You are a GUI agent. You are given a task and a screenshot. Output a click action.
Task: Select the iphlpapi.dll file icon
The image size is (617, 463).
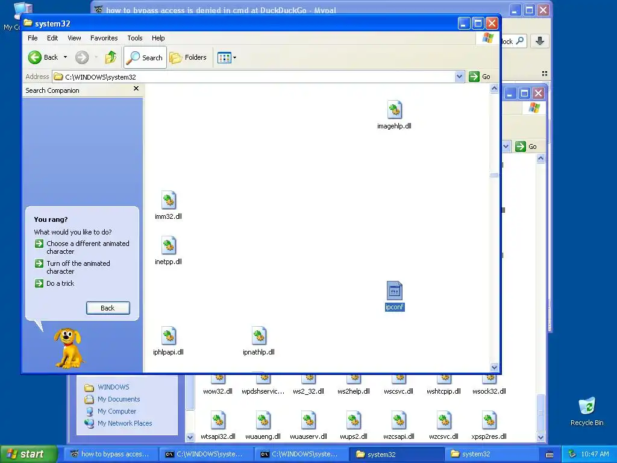point(169,336)
